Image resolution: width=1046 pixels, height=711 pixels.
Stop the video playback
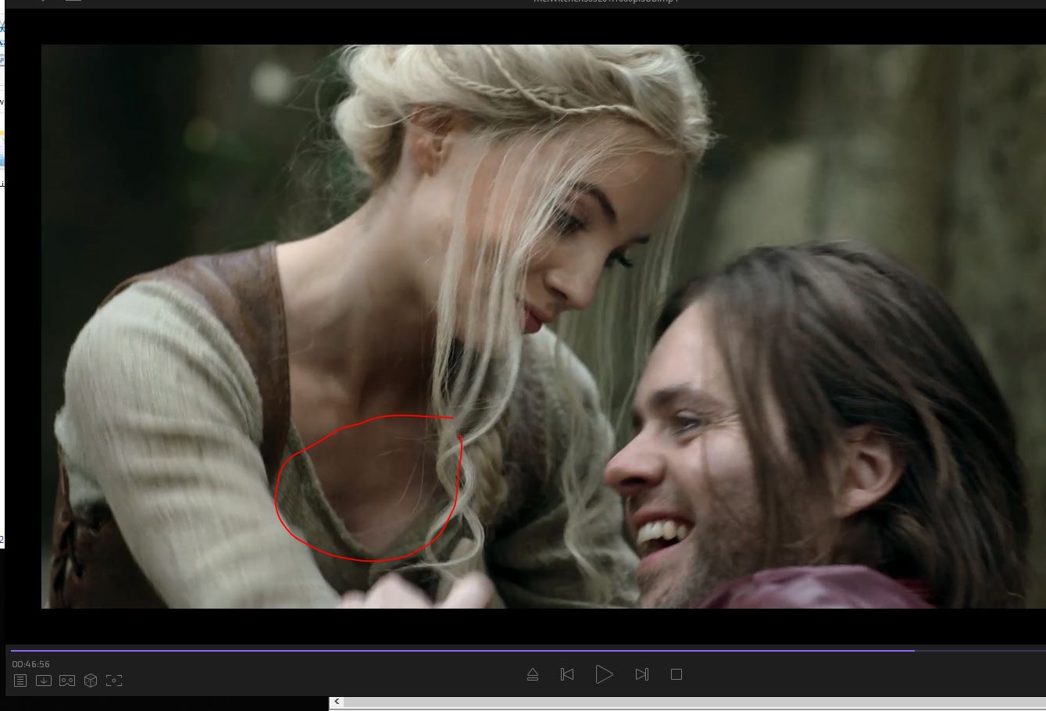tap(677, 674)
